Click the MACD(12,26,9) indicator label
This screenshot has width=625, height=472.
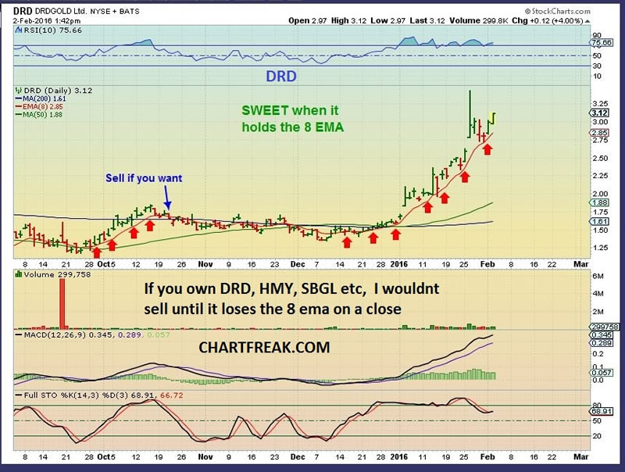55,335
